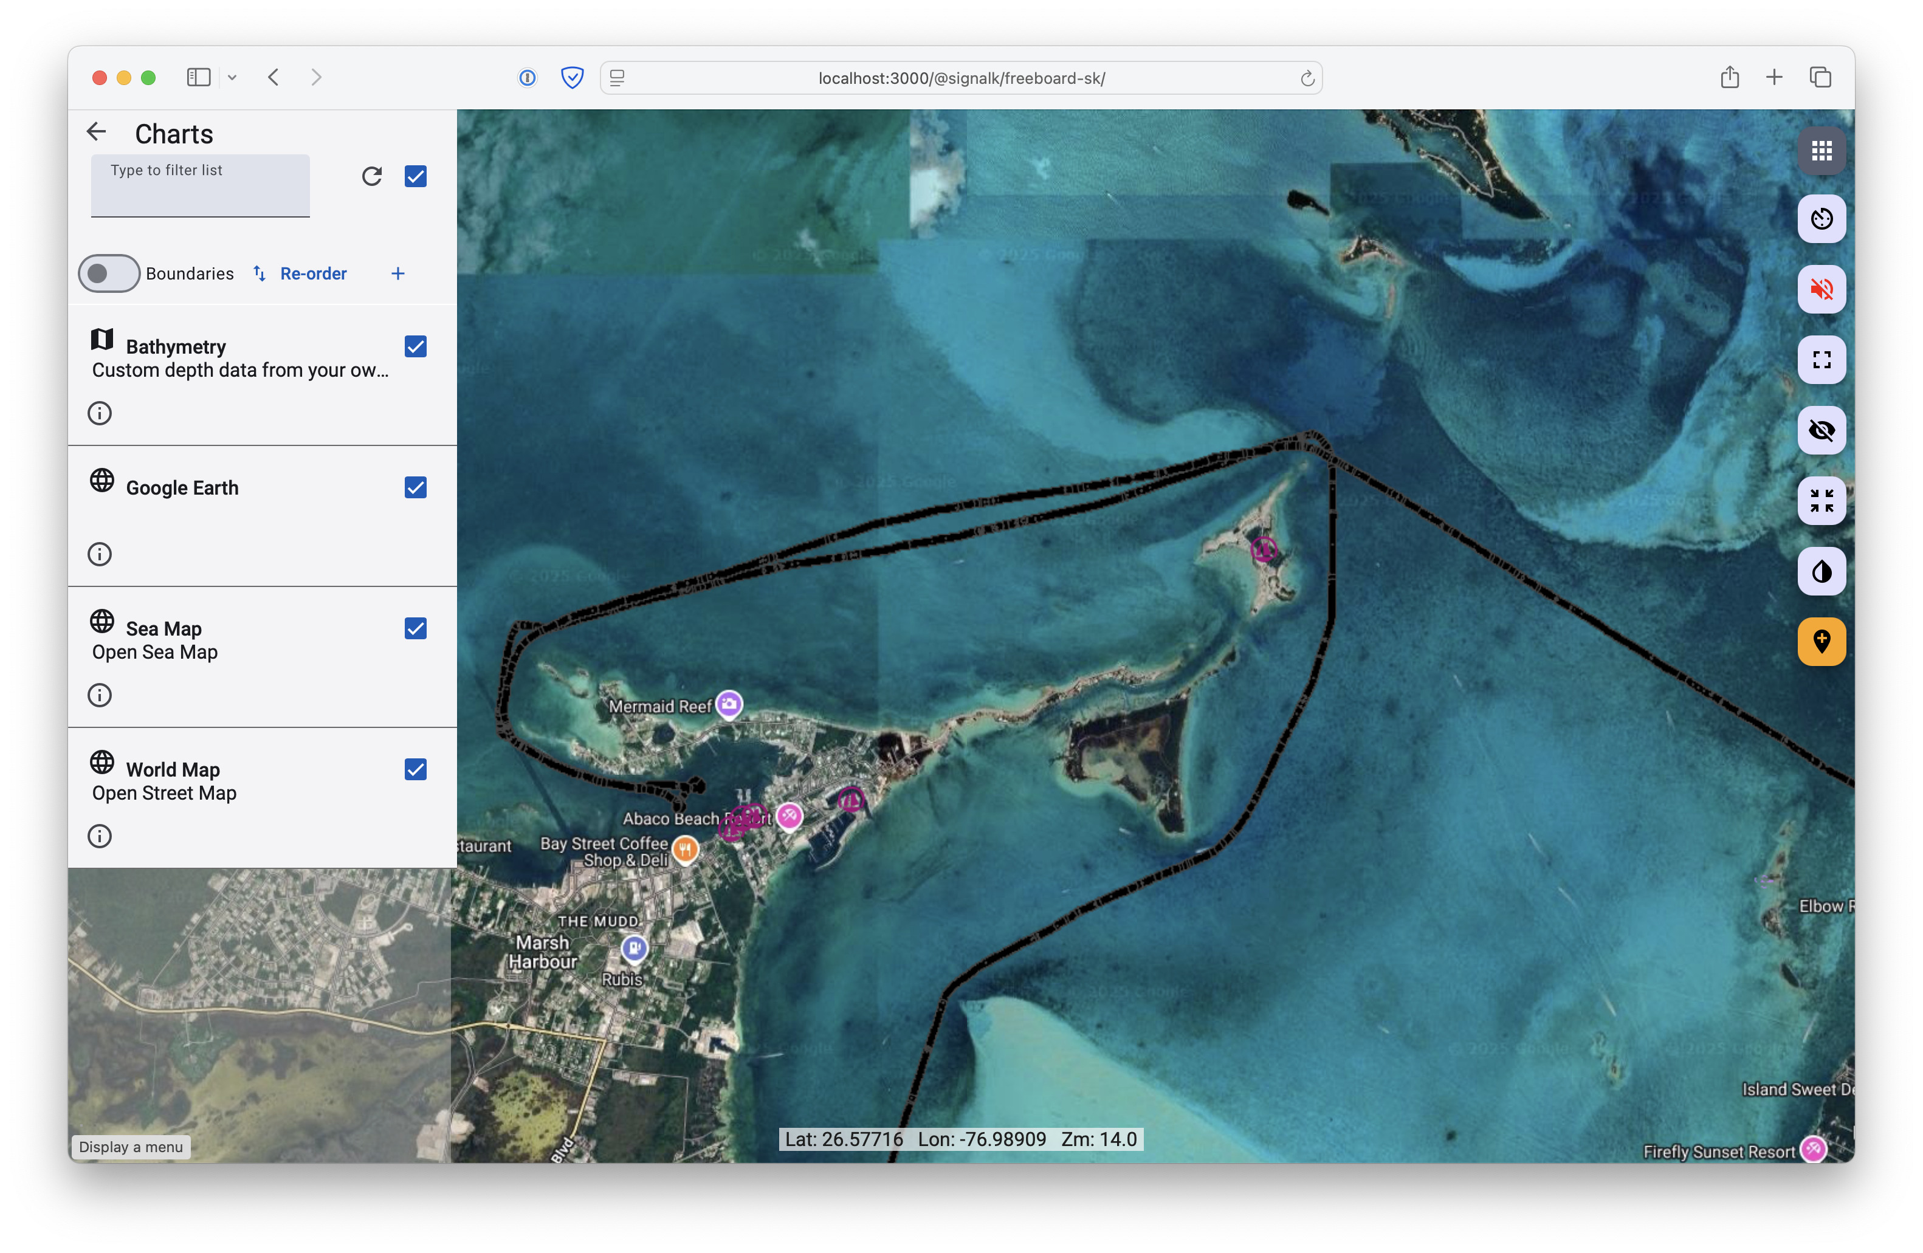The height and width of the screenshot is (1253, 1923).
Task: Click the pink resort marker near Abaco Beach
Action: [x=789, y=817]
